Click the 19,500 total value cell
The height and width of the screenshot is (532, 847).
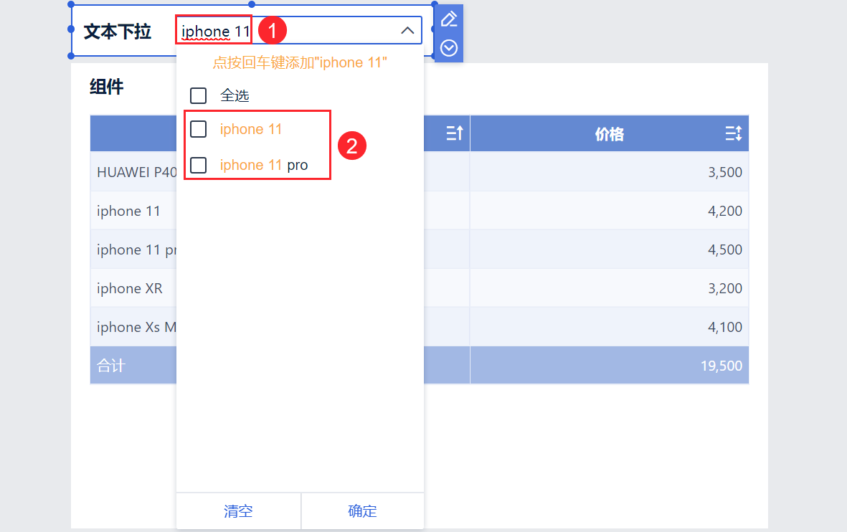[721, 366]
